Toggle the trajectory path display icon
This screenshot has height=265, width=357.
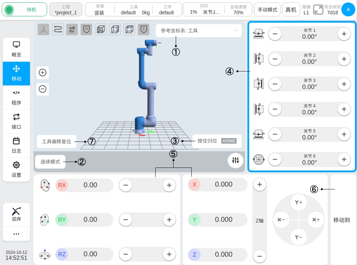pyautogui.click(x=58, y=29)
